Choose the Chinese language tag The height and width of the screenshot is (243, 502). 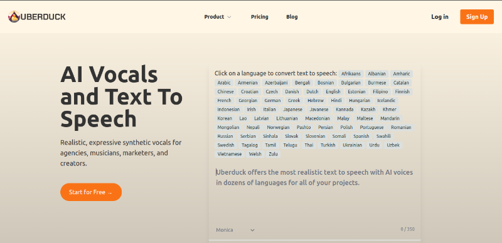point(226,92)
